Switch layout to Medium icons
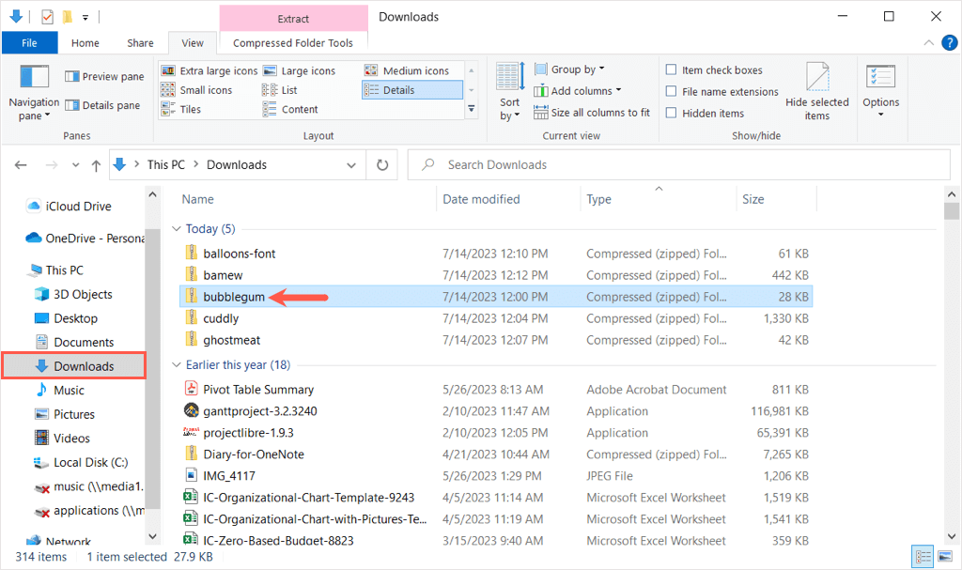Image resolution: width=962 pixels, height=570 pixels. 407,71
